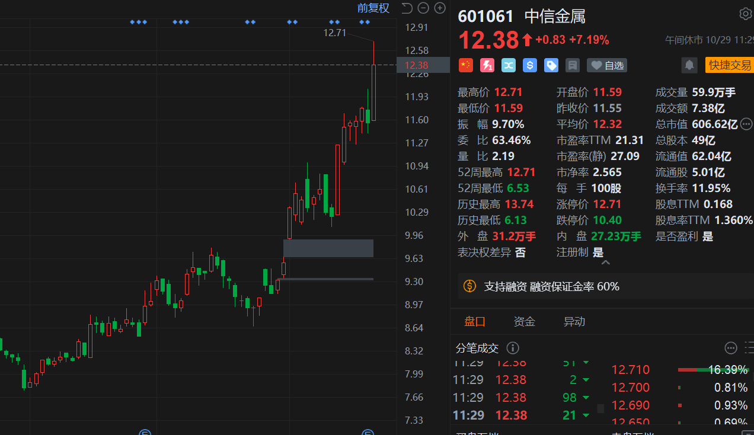Collapse the stock details with the chevron
Image resolution: width=754 pixels, height=435 pixels.
(x=603, y=263)
